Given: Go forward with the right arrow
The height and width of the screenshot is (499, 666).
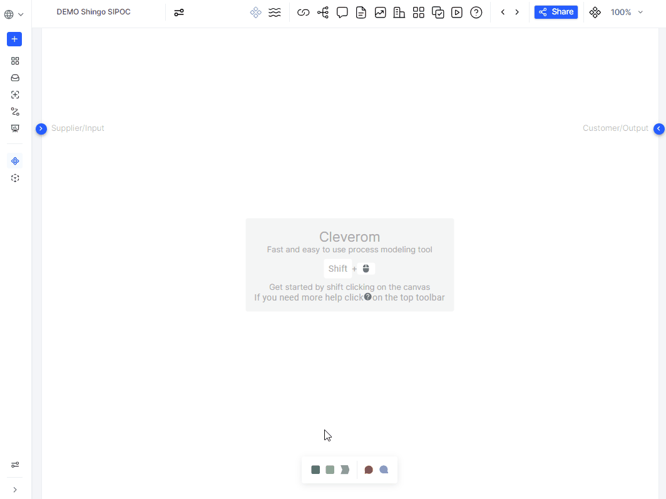Looking at the screenshot, I should click(517, 13).
